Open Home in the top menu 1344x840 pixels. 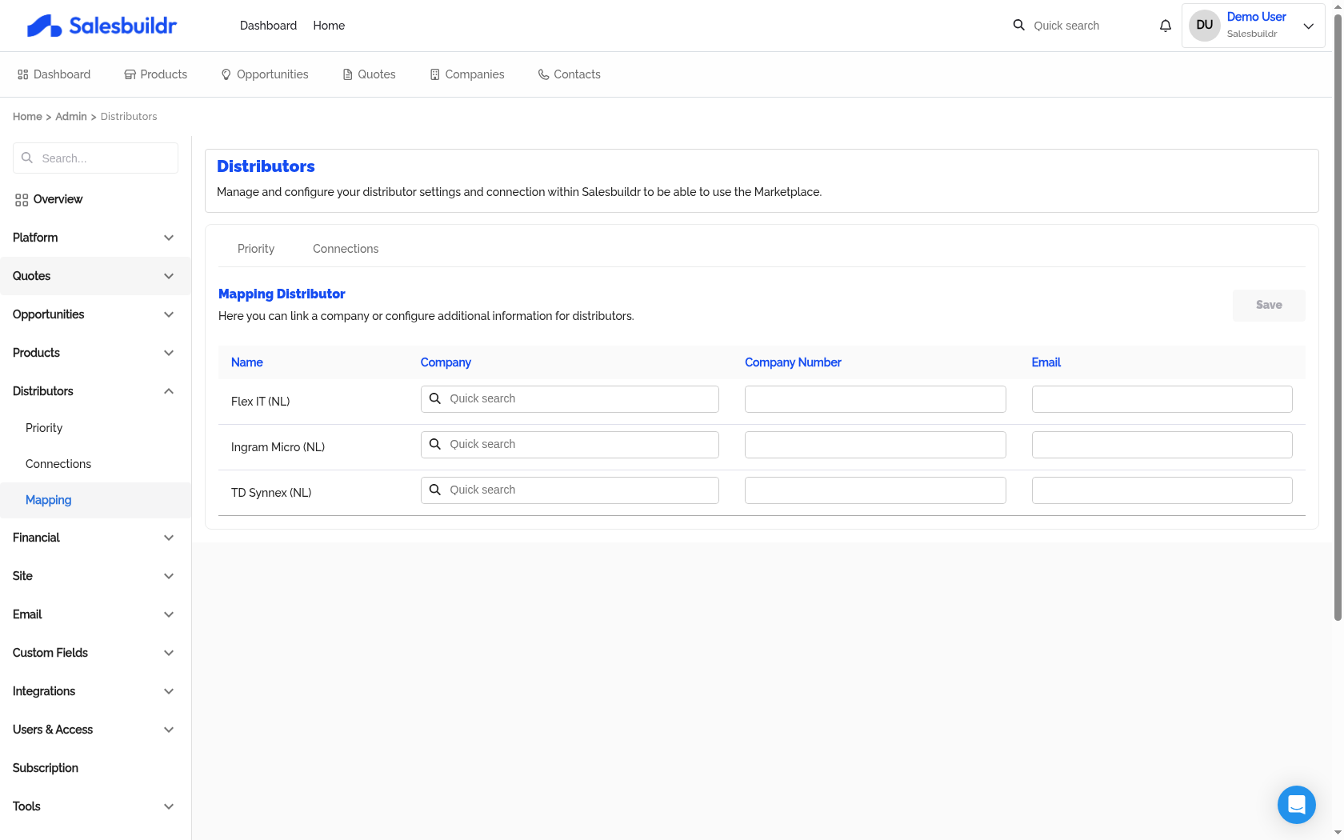click(x=329, y=26)
